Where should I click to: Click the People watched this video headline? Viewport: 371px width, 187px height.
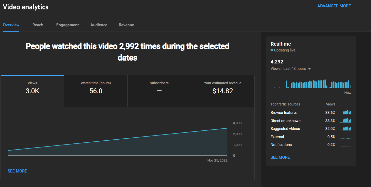pos(127,52)
